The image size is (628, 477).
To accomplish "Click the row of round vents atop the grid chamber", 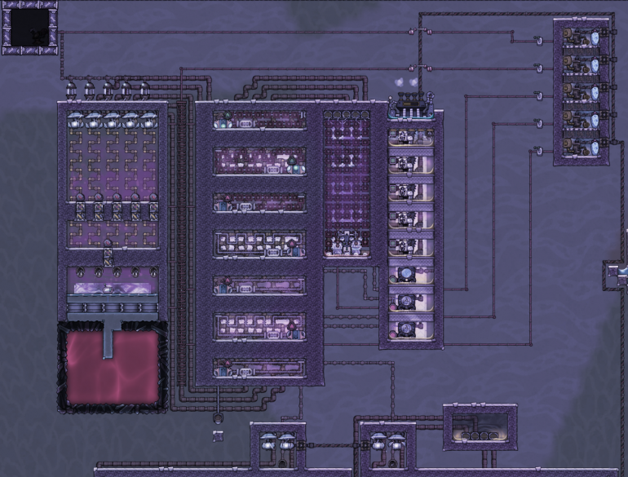I will [x=346, y=115].
